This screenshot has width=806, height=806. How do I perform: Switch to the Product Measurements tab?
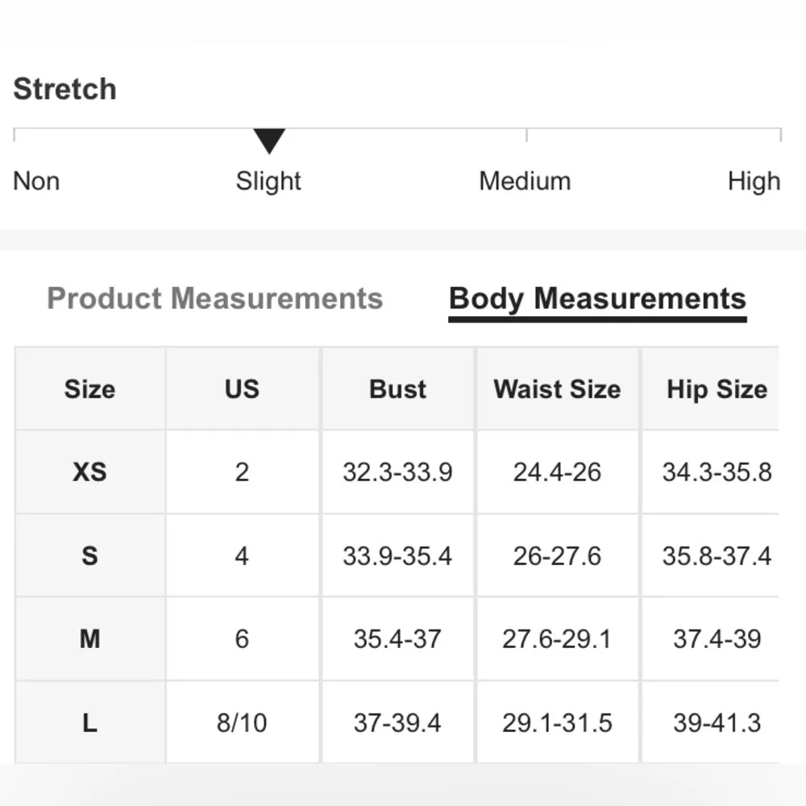(x=214, y=298)
